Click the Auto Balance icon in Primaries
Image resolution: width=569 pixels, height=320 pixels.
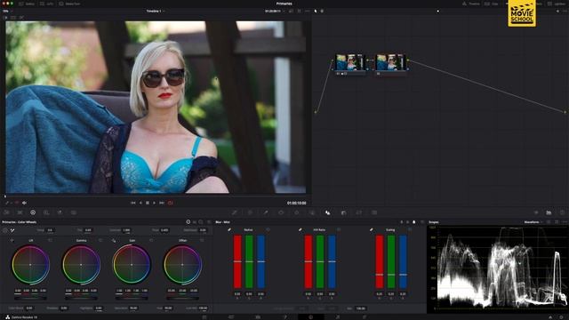pyautogui.click(x=5, y=230)
